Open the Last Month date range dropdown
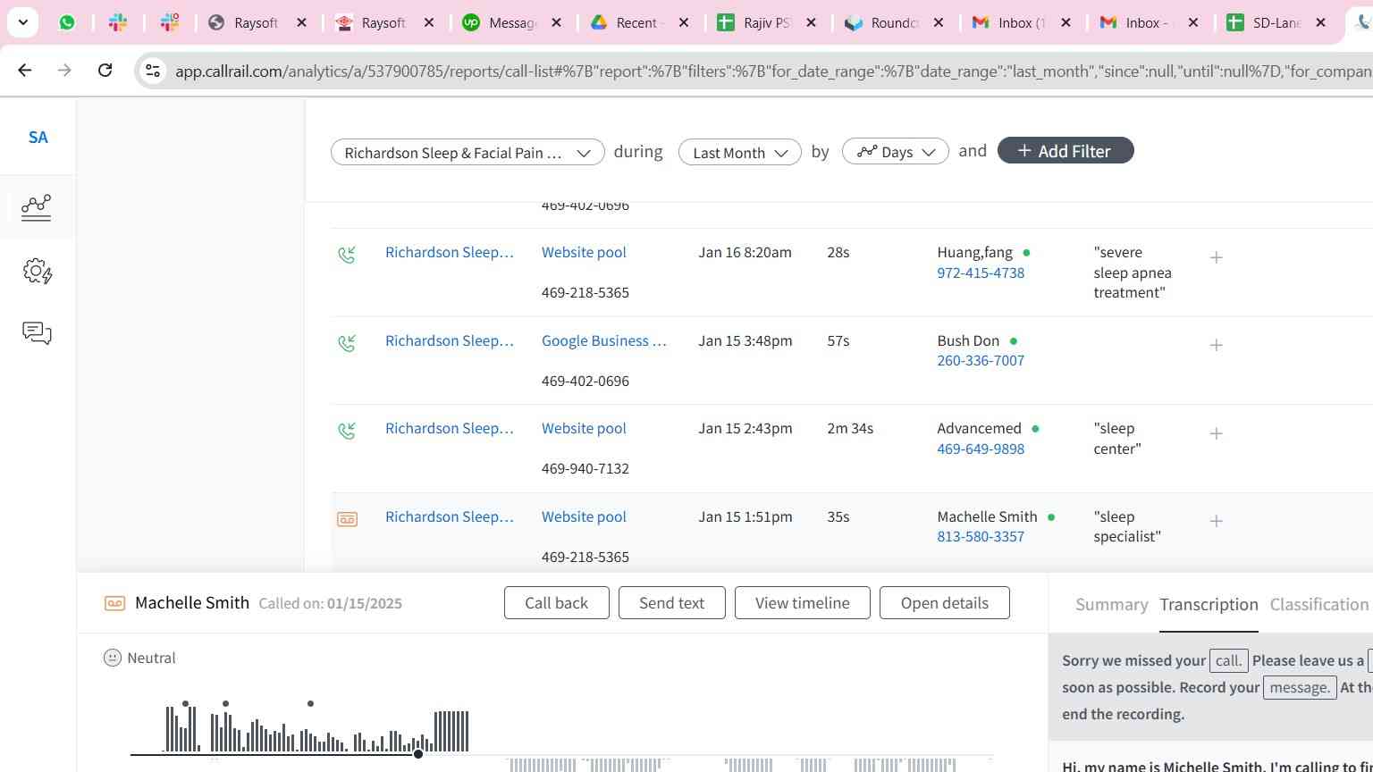Viewport: 1373px width, 772px height. 739,152
